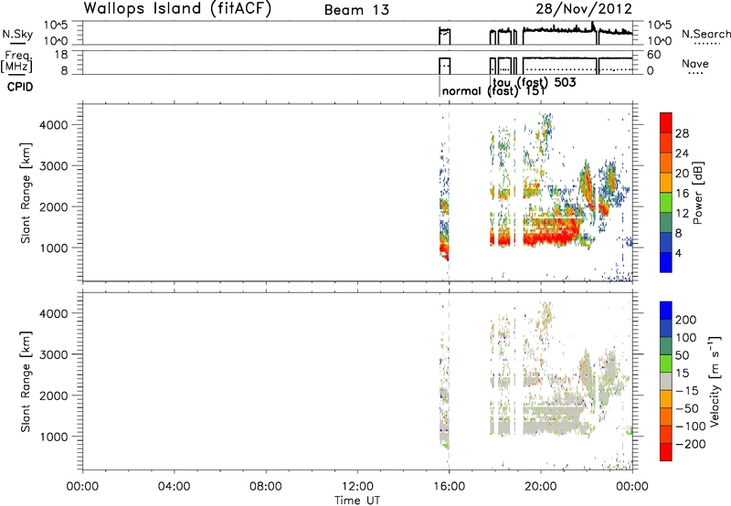Click the "24" value on power colorbar

coord(682,153)
